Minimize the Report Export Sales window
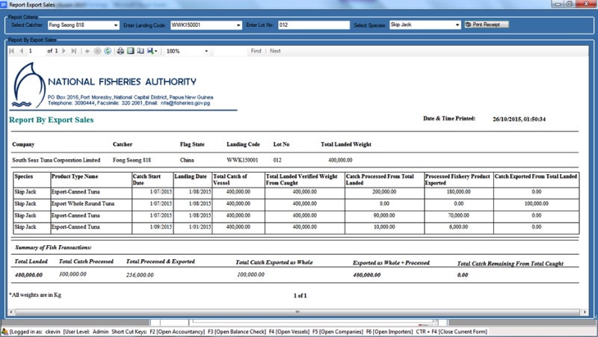598x337 pixels. point(558,4)
